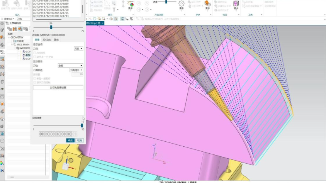Click ribbon play-backward circle icon

pyautogui.click(x=139, y=3)
